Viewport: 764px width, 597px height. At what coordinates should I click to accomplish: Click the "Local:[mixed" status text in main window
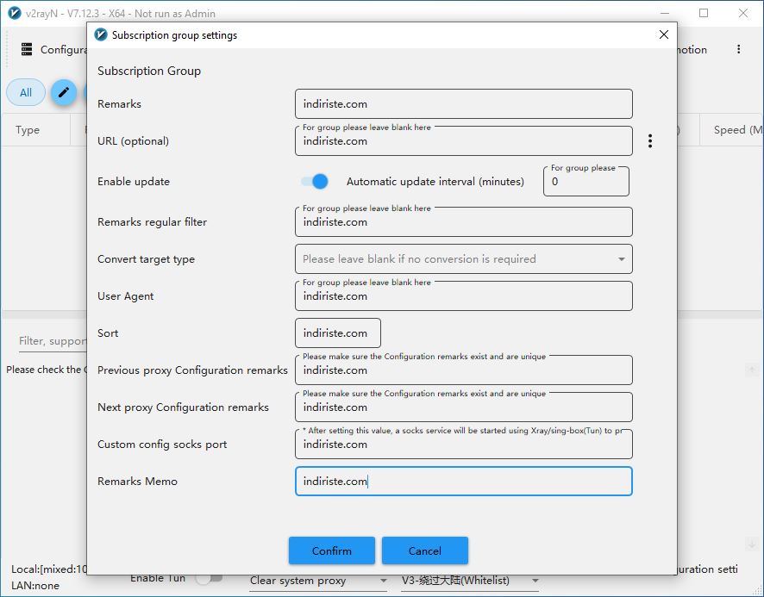(49, 569)
